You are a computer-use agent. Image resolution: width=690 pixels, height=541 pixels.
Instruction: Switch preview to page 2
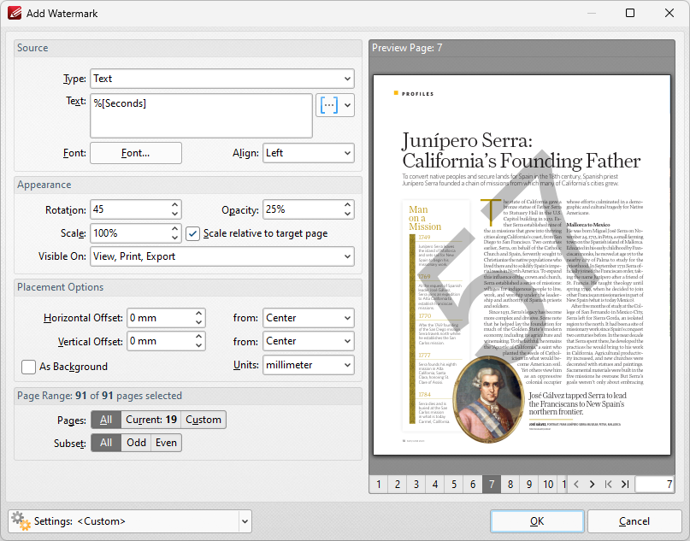click(x=398, y=485)
